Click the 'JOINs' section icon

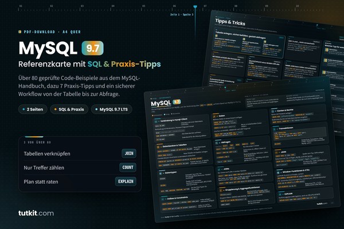219,169
